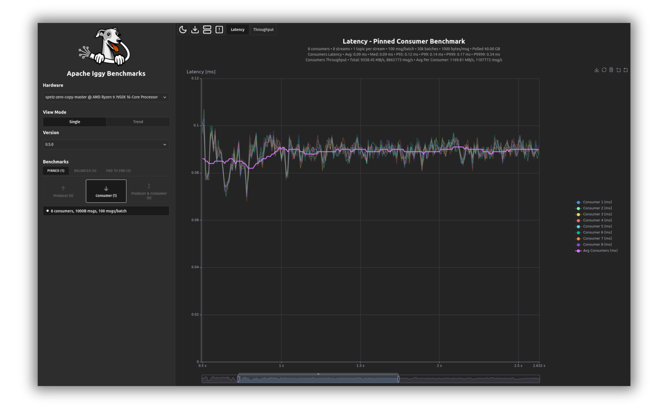The width and height of the screenshot is (668, 409).
Task: Open the chart data view icon
Action: tap(611, 70)
